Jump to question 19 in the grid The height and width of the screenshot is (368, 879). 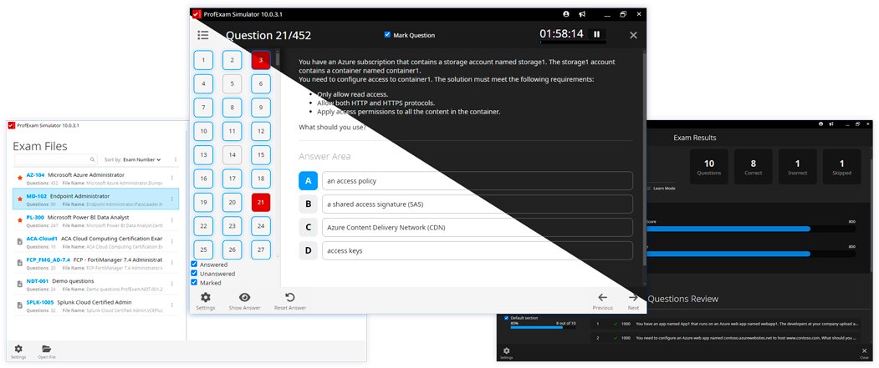click(x=203, y=203)
